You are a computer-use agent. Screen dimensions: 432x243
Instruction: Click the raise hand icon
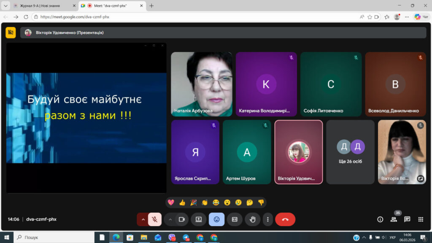pos(253,219)
